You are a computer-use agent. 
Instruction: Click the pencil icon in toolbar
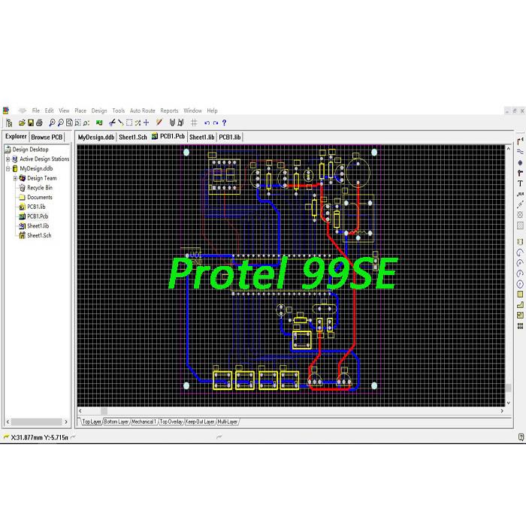coord(159,122)
